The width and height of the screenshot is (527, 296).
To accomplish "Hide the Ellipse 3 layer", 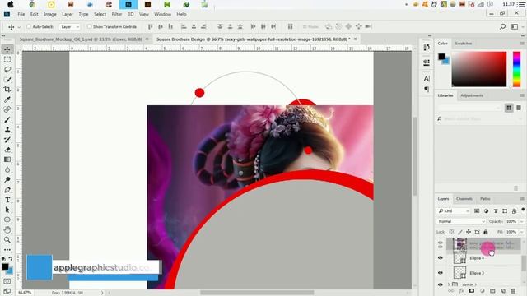I will (x=441, y=273).
